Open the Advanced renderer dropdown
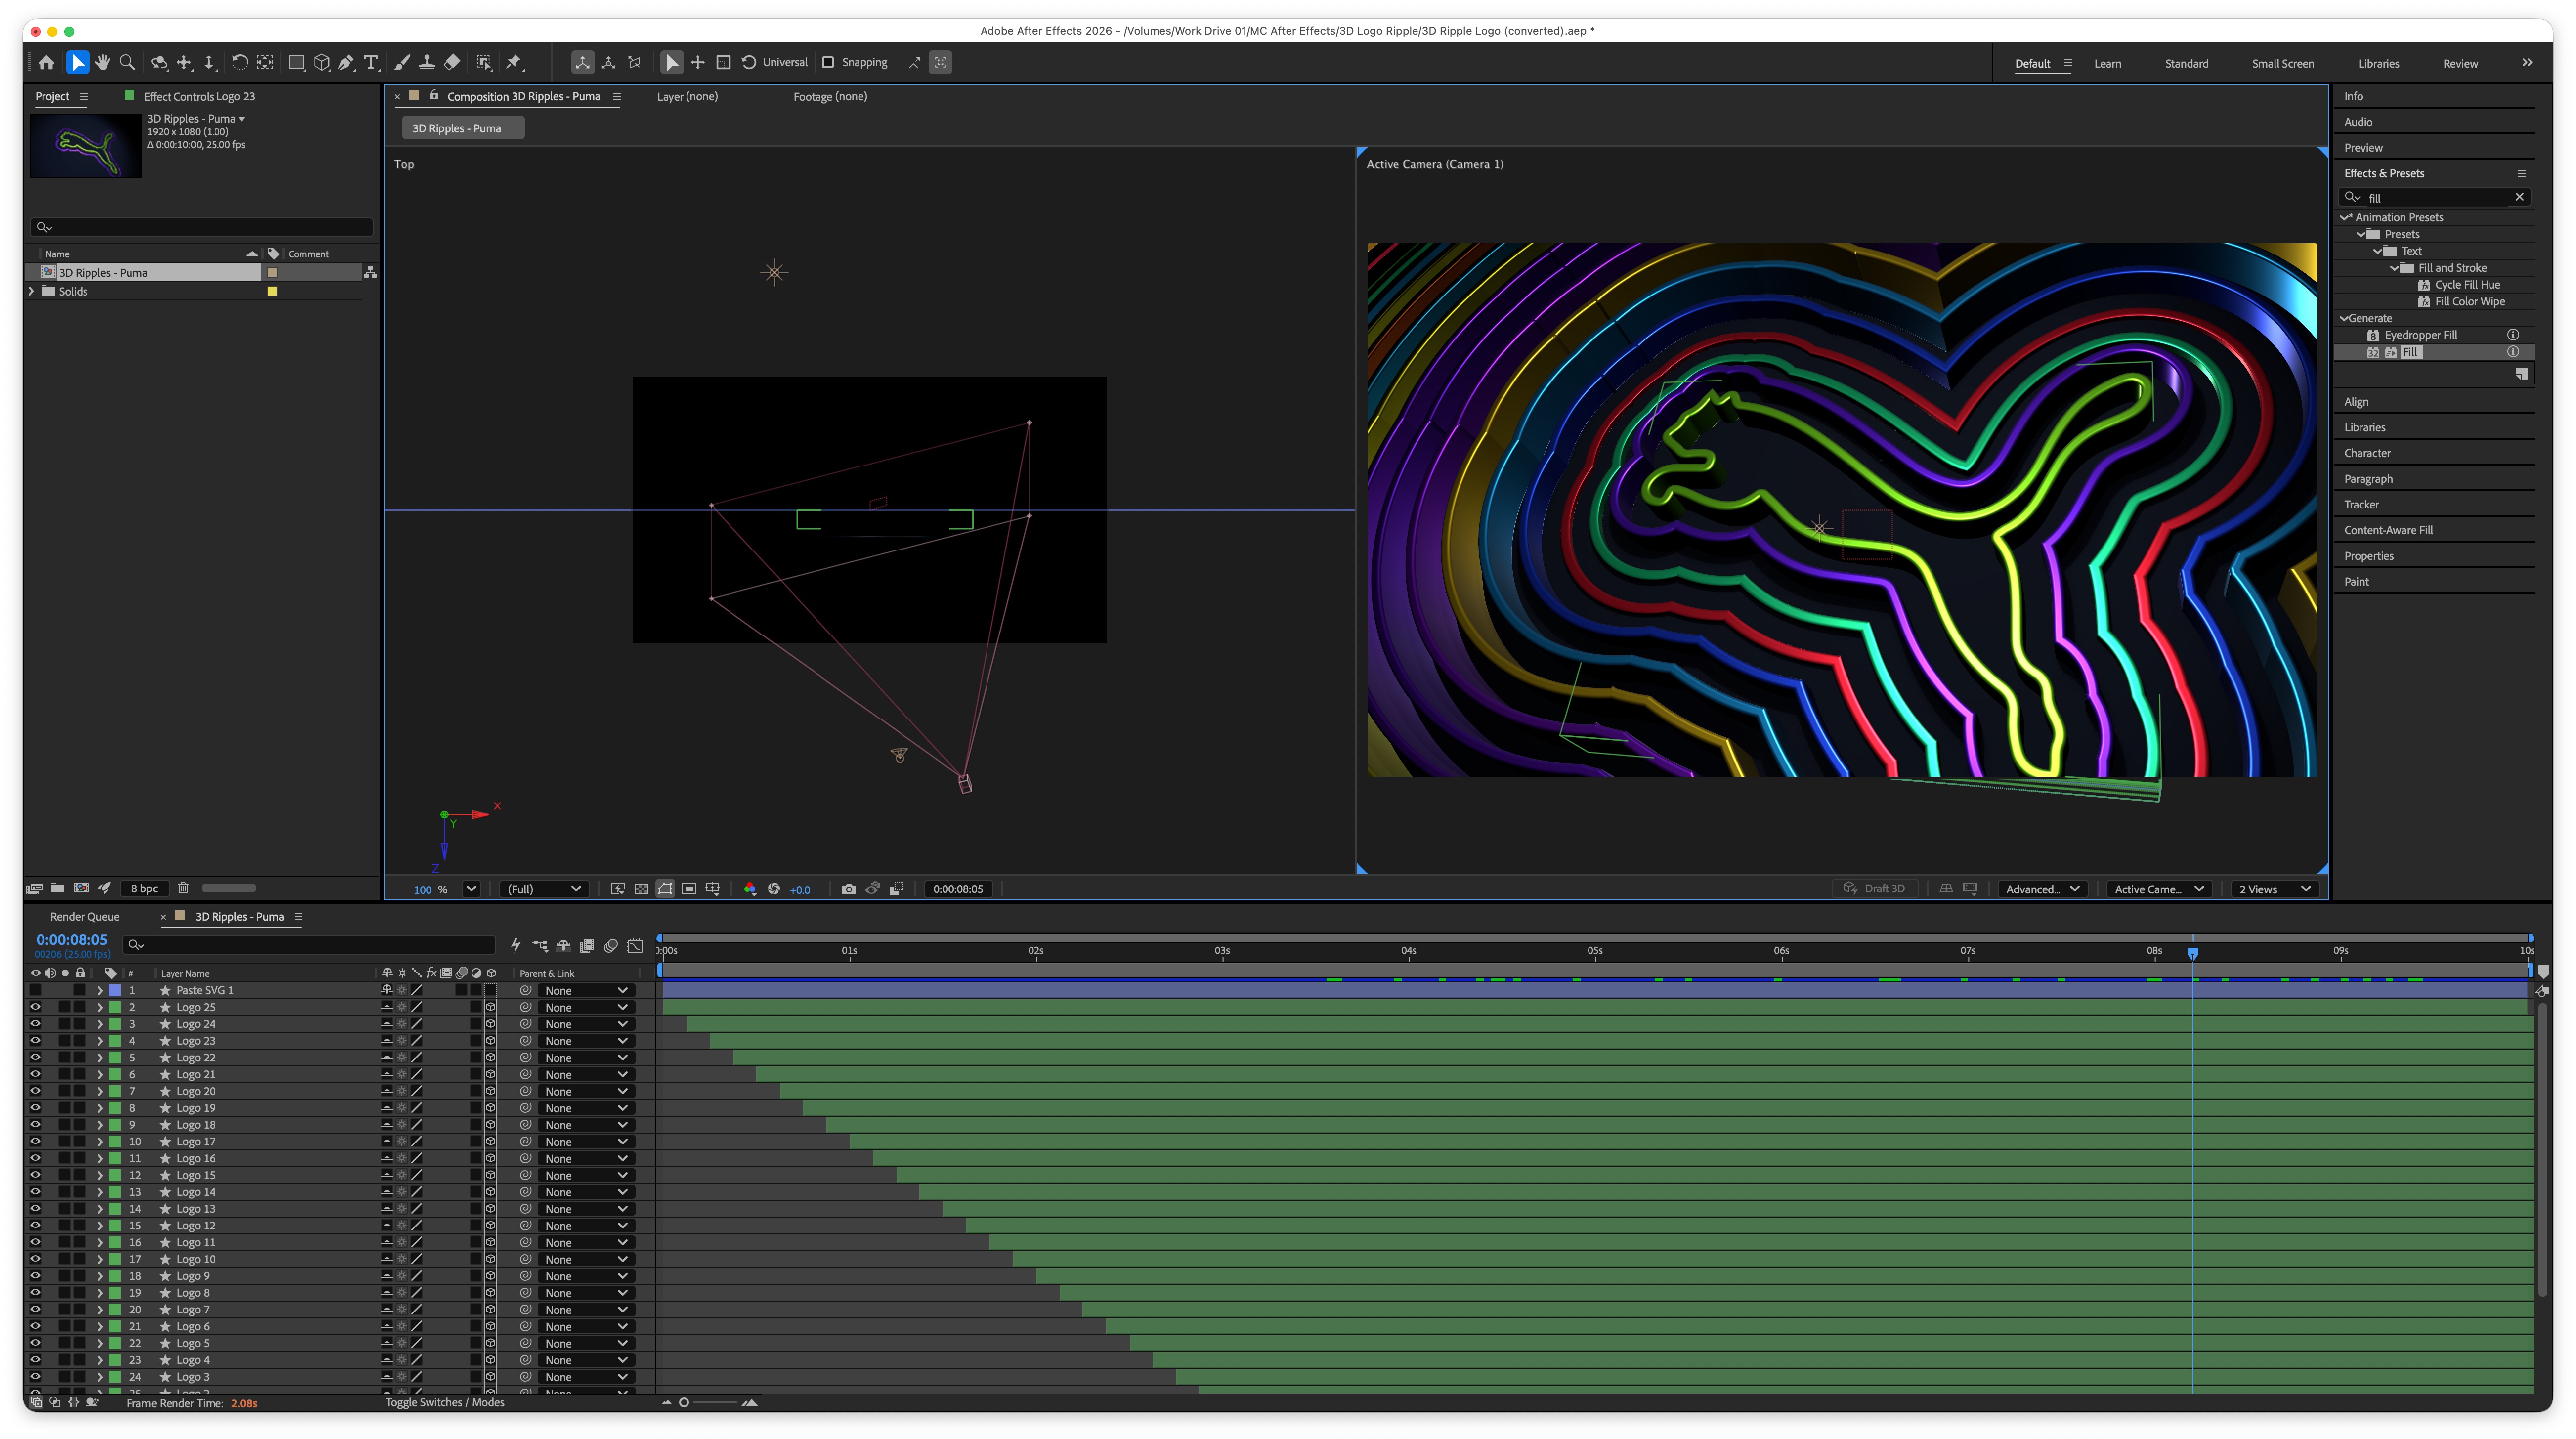The image size is (2576, 1439). click(x=2042, y=889)
